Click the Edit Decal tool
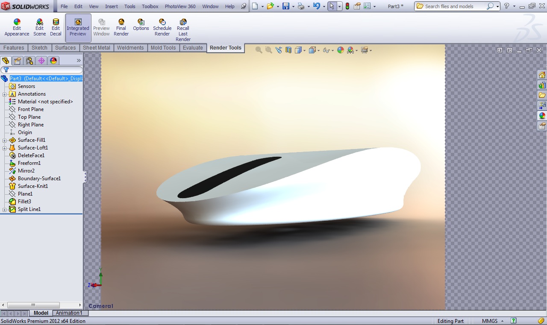 56,27
